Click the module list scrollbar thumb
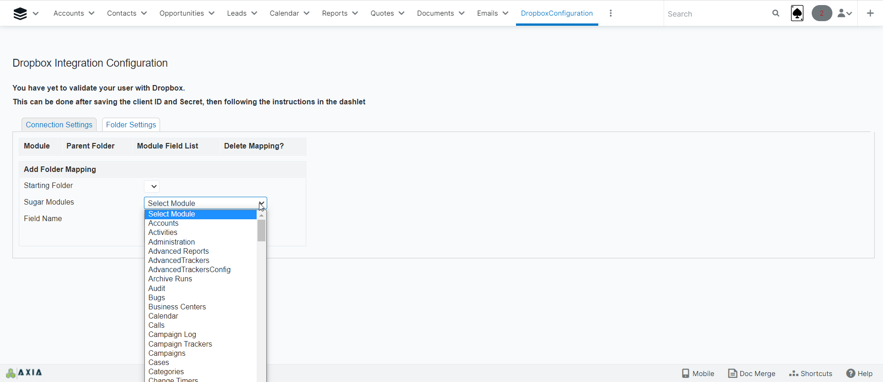This screenshot has width=883, height=382. tap(261, 230)
